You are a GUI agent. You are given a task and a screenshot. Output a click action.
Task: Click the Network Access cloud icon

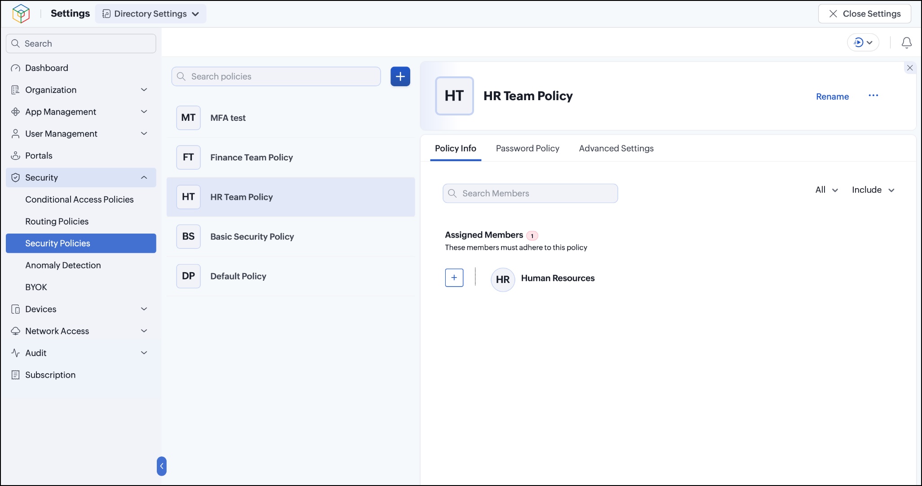pos(15,331)
